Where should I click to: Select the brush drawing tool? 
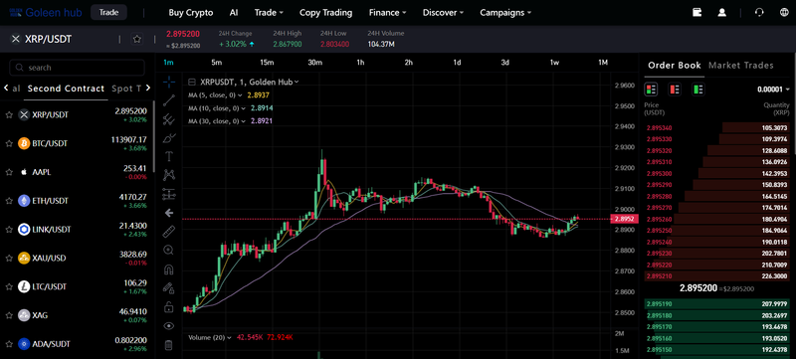[x=169, y=137]
